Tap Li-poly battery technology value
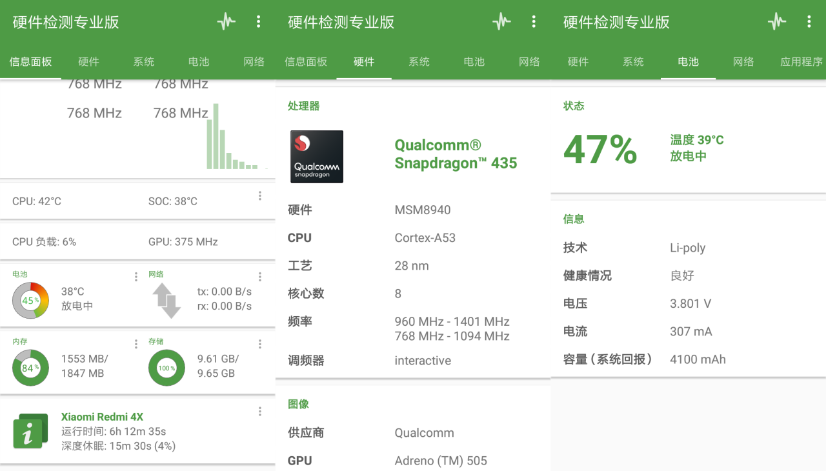The image size is (826, 471). [688, 248]
